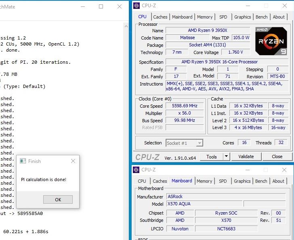Switch to Mainboard tab in top CPU-Z window
Viewport: 294px width, 240px height.
click(x=182, y=17)
